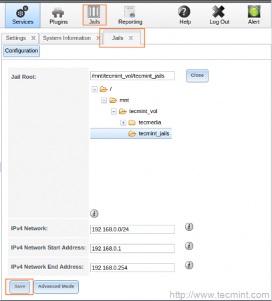Viewport: 272px width, 301px height.
Task: Collapse the mnt folder node
Action: [104, 100]
